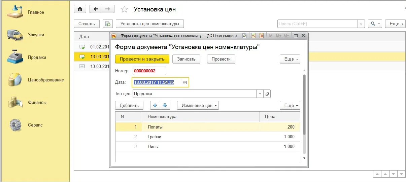Click the Тип цен field showing Продажа
The width and height of the screenshot is (406, 182).
click(195, 94)
